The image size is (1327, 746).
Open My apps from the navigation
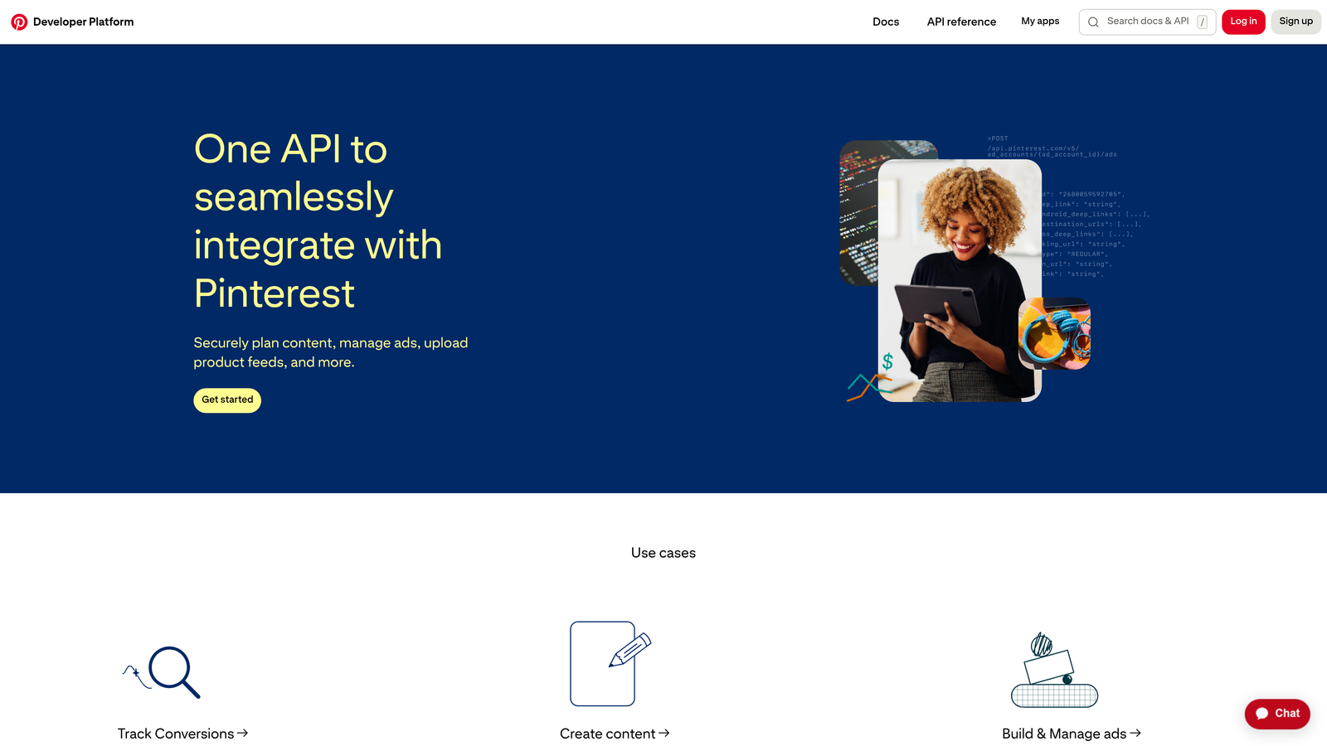click(1040, 22)
